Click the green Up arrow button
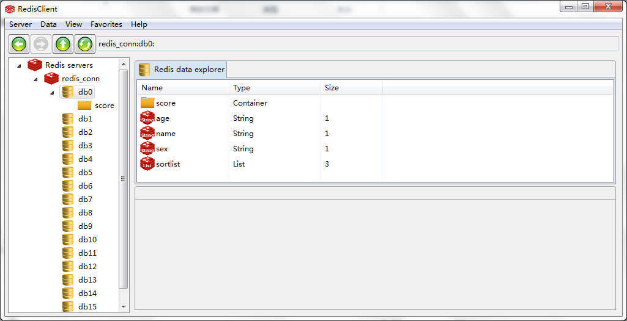This screenshot has width=627, height=321. (63, 44)
